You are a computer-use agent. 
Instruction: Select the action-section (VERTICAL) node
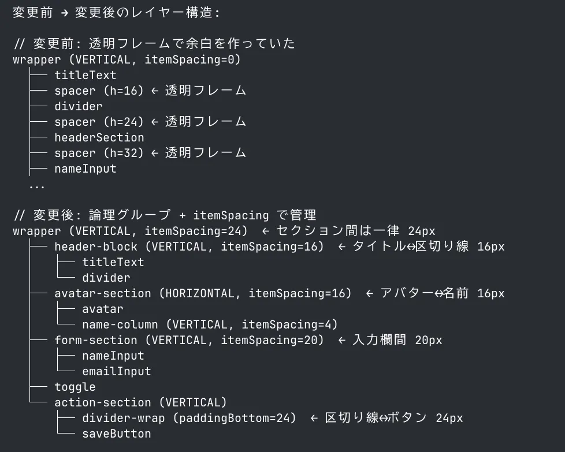(x=140, y=402)
